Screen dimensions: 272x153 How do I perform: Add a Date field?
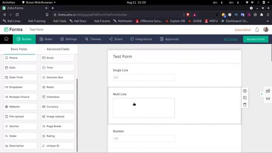point(20,68)
